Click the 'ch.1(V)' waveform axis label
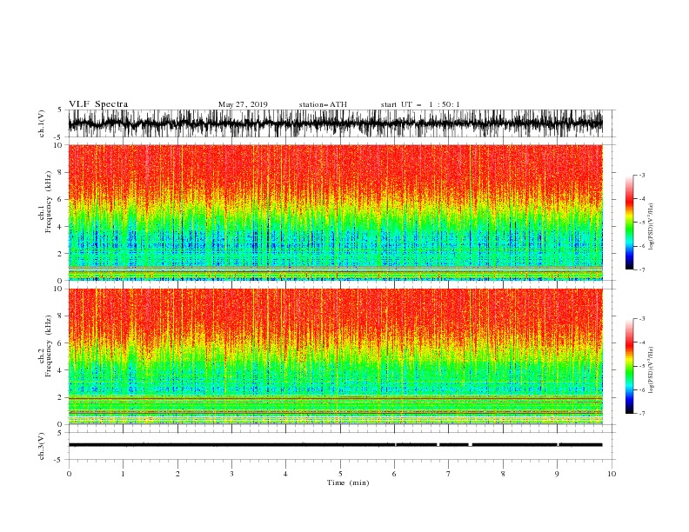This screenshot has width=689, height=532. click(42, 123)
